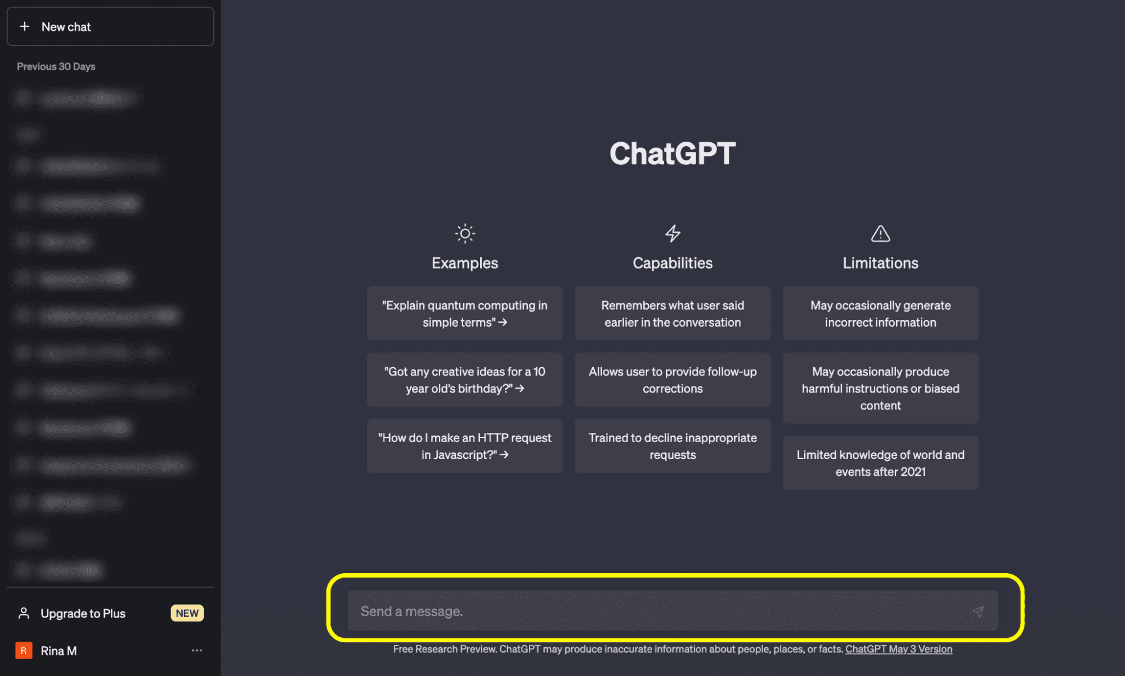
Task: Click the Examples sun/light icon
Action: pos(465,233)
